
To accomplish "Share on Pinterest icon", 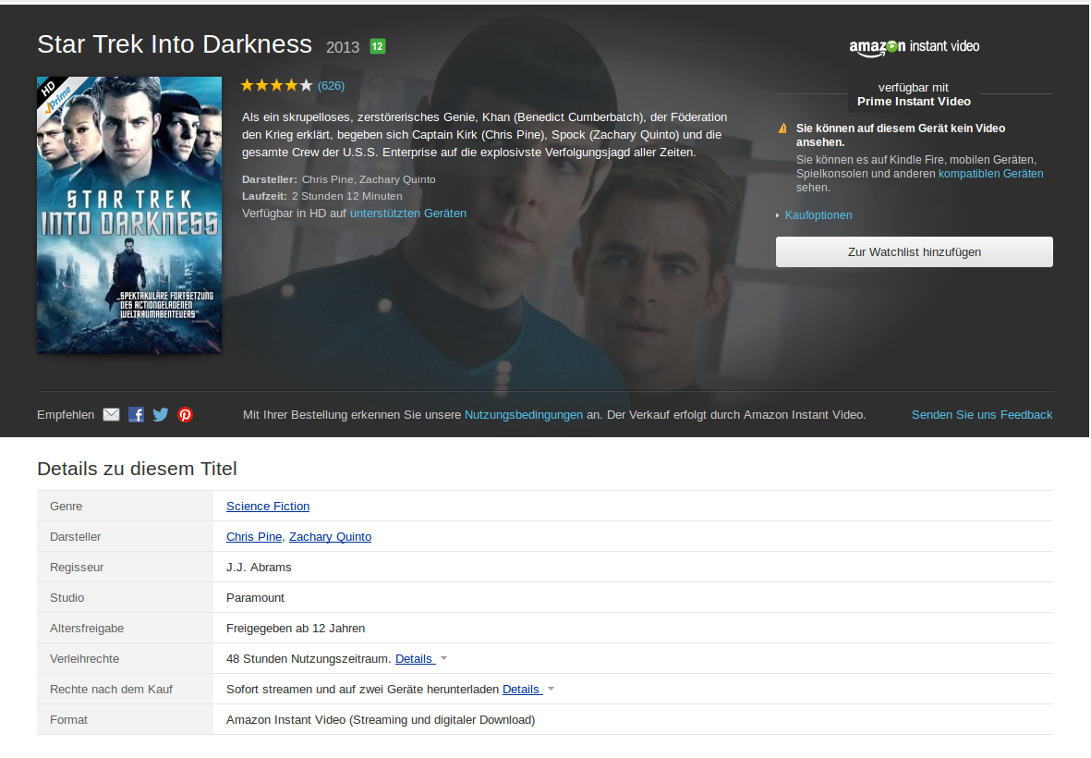I will [185, 415].
